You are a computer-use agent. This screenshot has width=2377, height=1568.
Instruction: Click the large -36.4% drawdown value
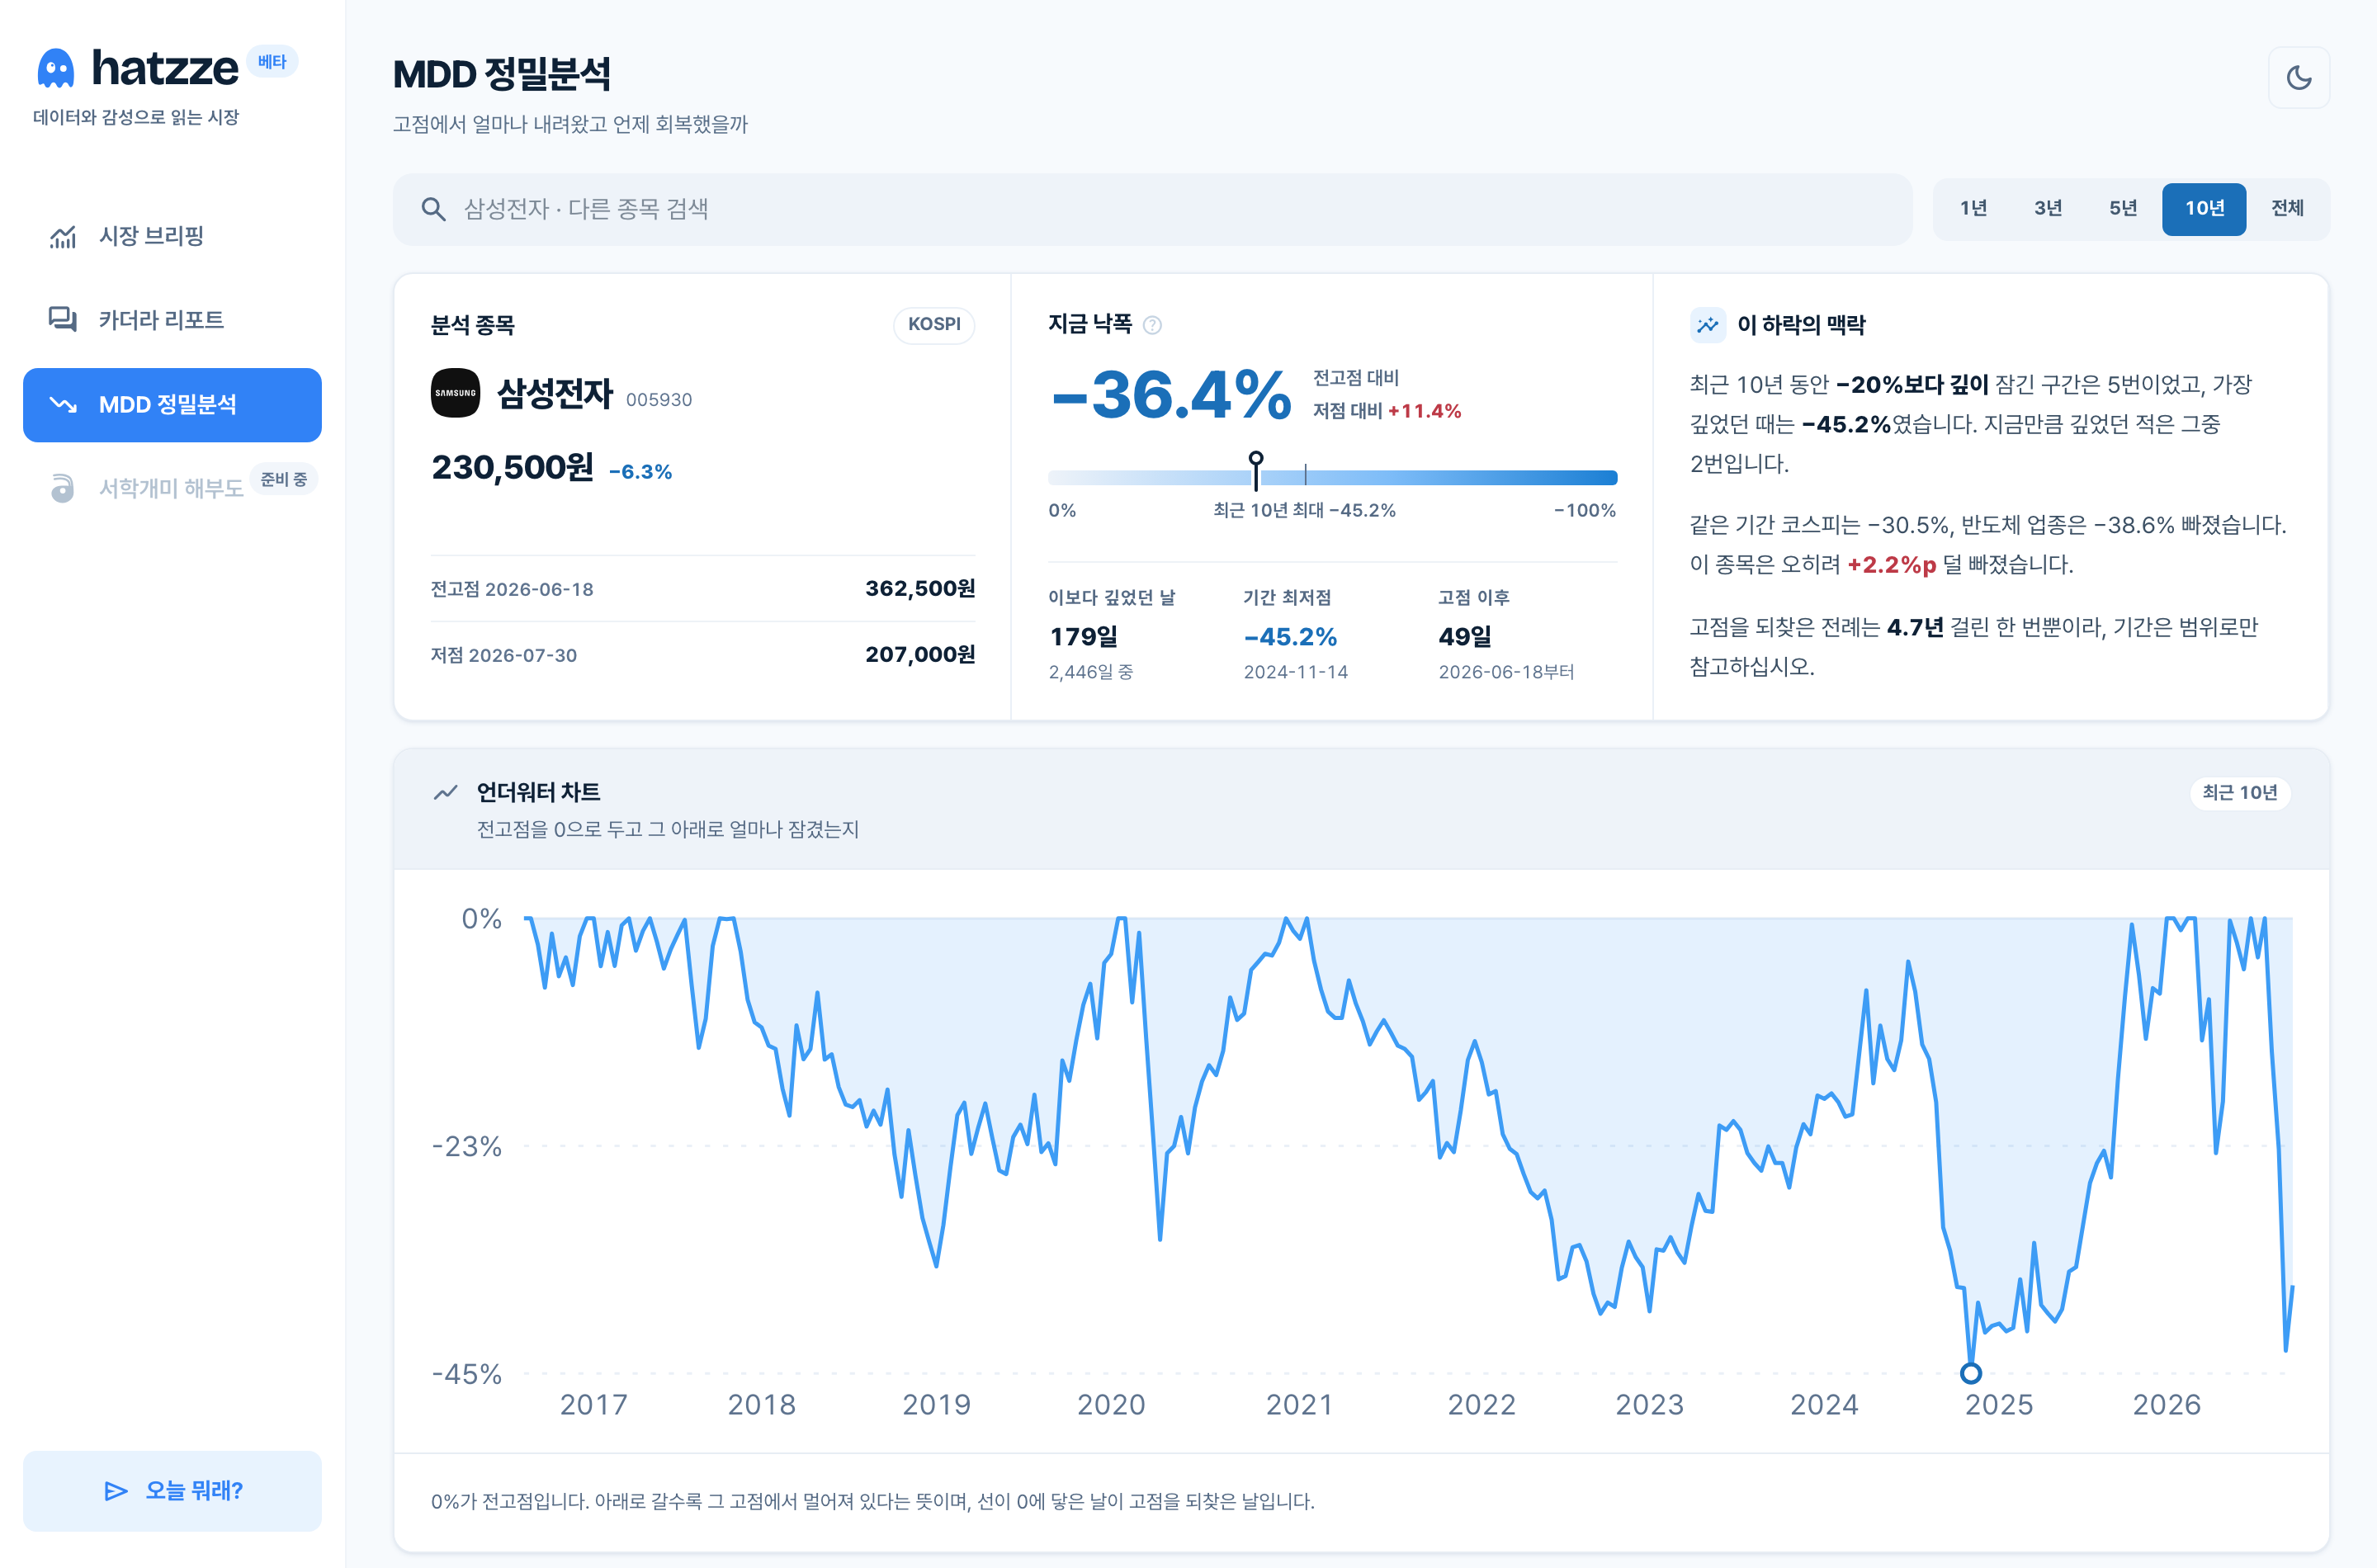point(1171,394)
